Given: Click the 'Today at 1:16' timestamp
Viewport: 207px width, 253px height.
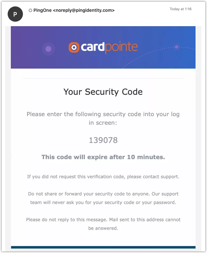Looking at the screenshot, I should [x=181, y=9].
